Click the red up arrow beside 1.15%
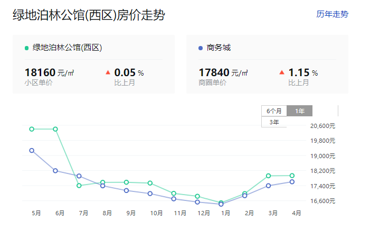370x239 pixels. [x=282, y=72]
